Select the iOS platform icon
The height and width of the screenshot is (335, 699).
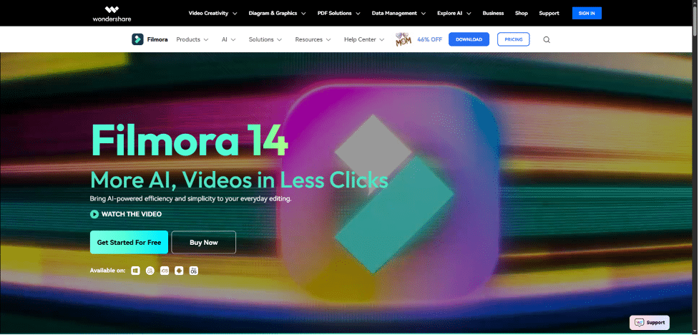click(x=165, y=271)
